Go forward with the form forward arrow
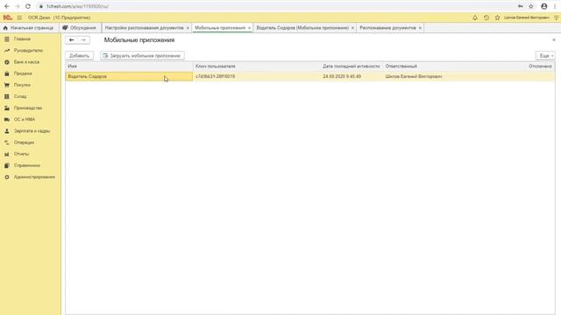The width and height of the screenshot is (561, 315). pos(83,40)
